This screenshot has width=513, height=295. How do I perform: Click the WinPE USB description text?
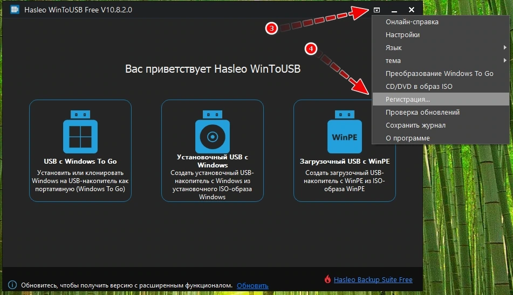pyautogui.click(x=345, y=181)
